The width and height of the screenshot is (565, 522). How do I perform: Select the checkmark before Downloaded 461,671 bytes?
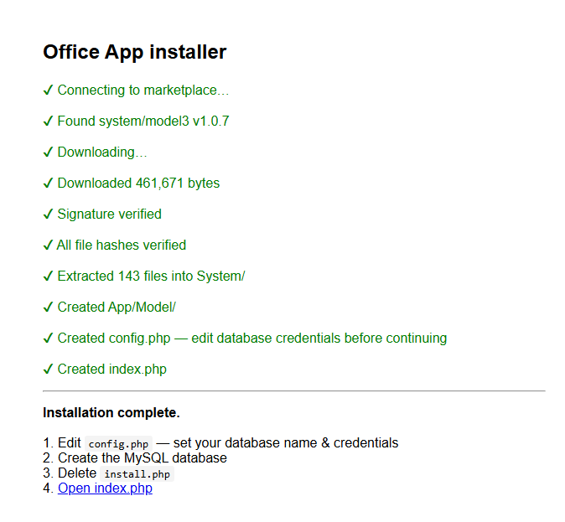(49, 183)
